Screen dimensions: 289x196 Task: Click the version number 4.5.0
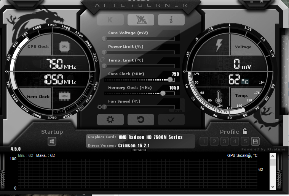pyautogui.click(x=16, y=149)
